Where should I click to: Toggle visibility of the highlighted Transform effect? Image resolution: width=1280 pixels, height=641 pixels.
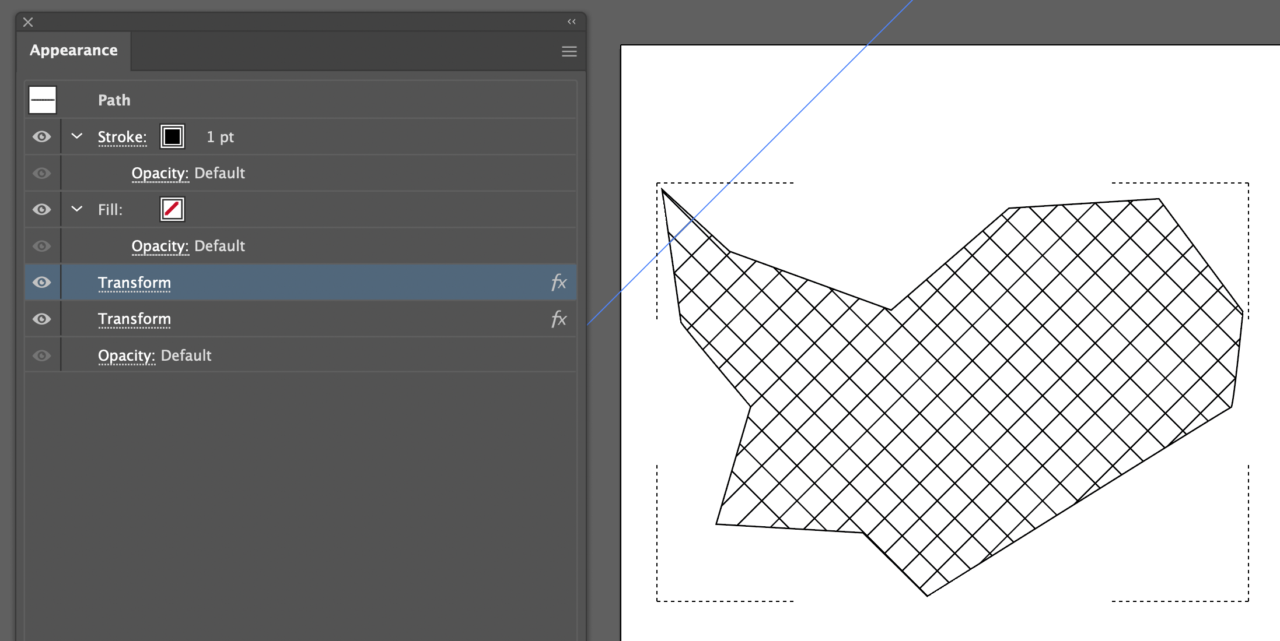[x=41, y=282]
